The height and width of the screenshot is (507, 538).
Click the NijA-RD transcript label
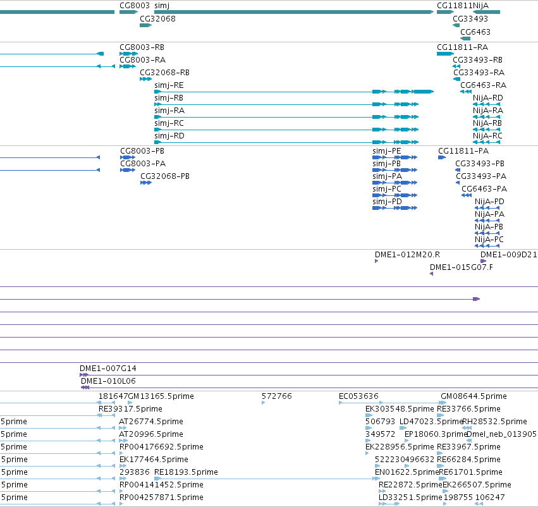(x=488, y=98)
